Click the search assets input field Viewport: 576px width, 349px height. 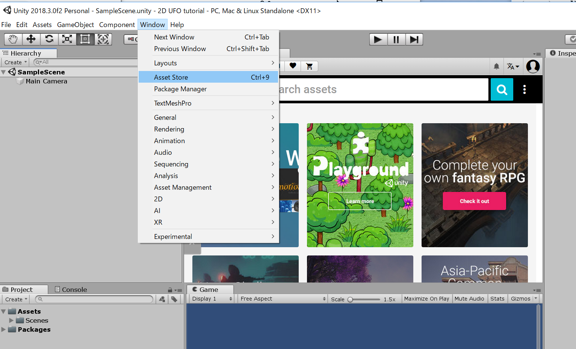pos(383,89)
